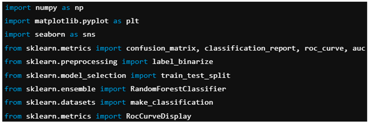Click the RandomForestClassifier class name
The image size is (368, 123).
pos(178,89)
